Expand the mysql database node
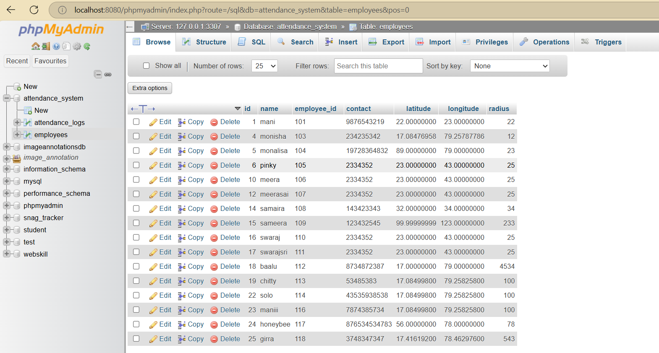This screenshot has width=659, height=353. (x=7, y=181)
